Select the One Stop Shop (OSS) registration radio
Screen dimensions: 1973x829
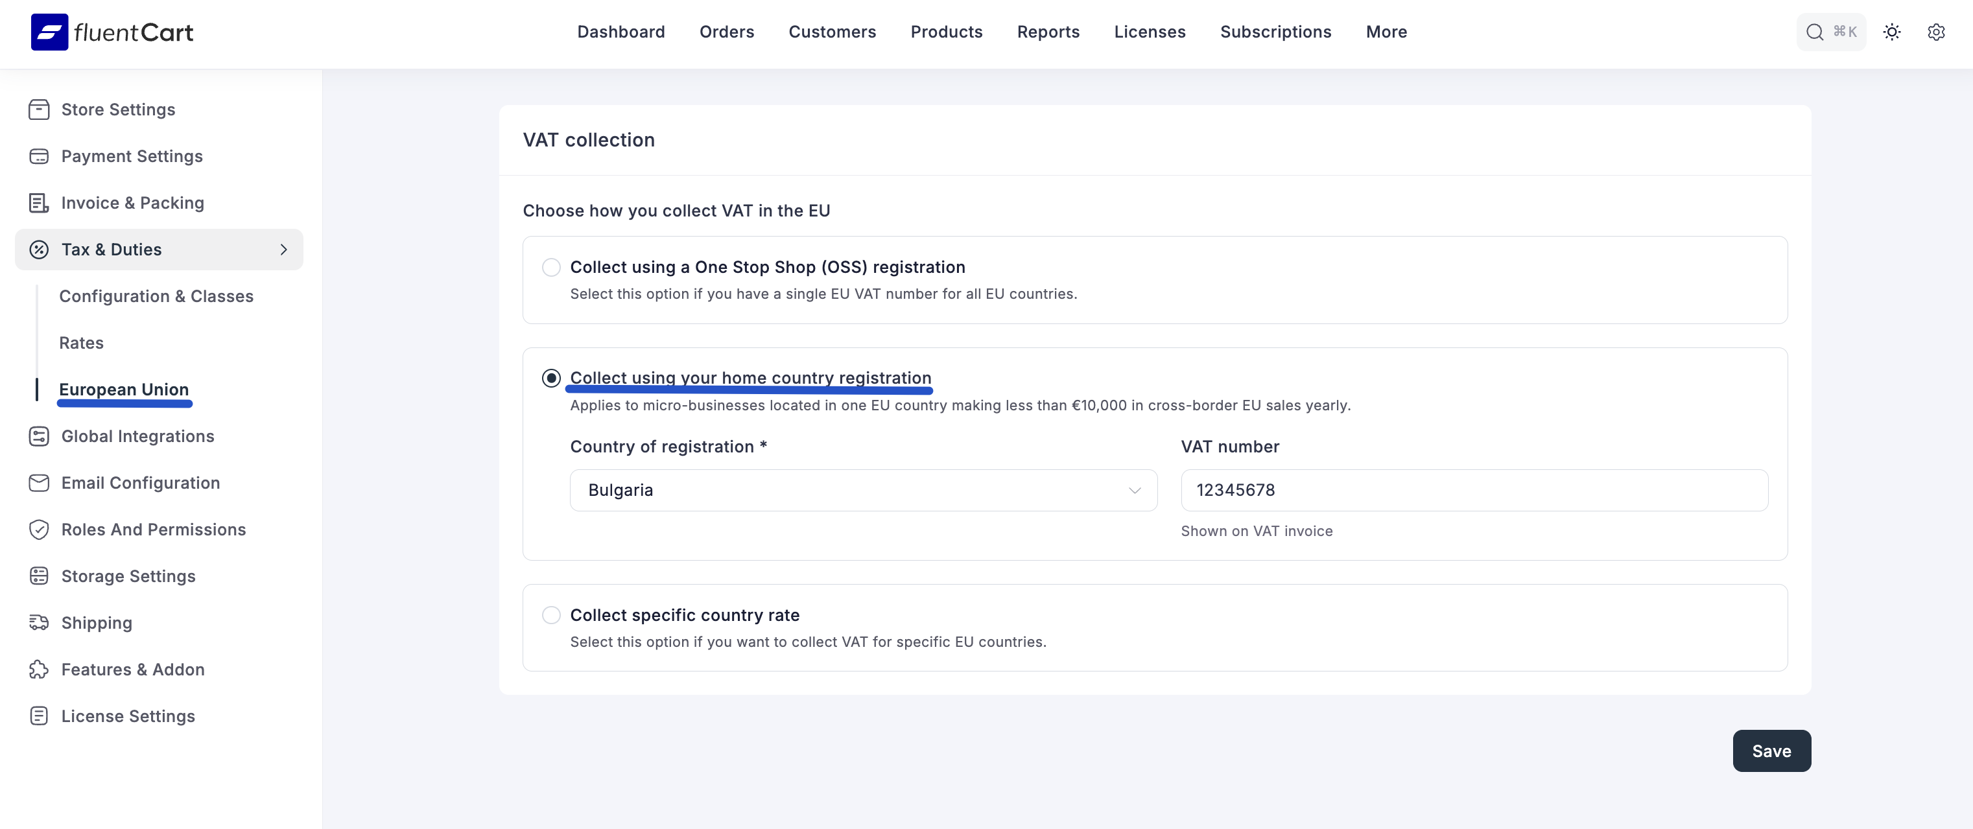(x=550, y=267)
